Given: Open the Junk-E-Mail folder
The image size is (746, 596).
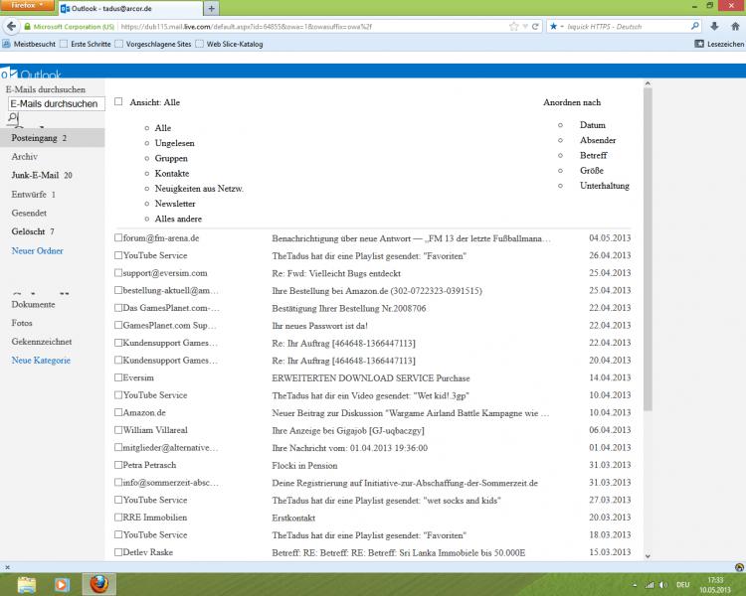Looking at the screenshot, I should point(42,175).
